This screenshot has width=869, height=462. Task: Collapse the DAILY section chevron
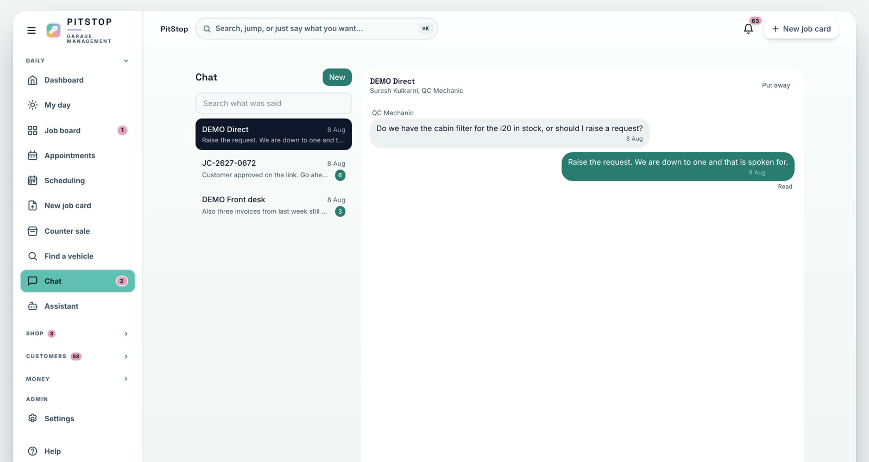(x=126, y=61)
